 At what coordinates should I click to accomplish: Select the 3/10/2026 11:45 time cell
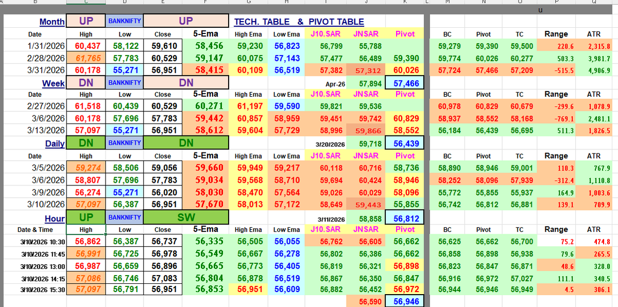pos(35,253)
